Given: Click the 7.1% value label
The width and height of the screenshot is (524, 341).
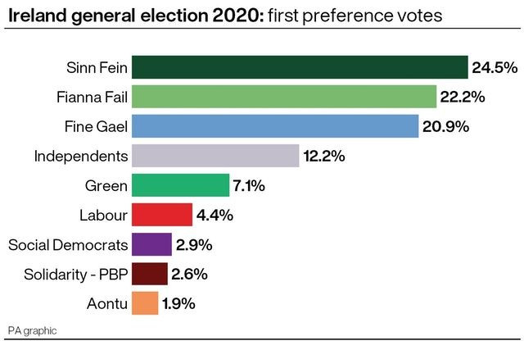Looking at the screenshot, I should pyautogui.click(x=249, y=186).
